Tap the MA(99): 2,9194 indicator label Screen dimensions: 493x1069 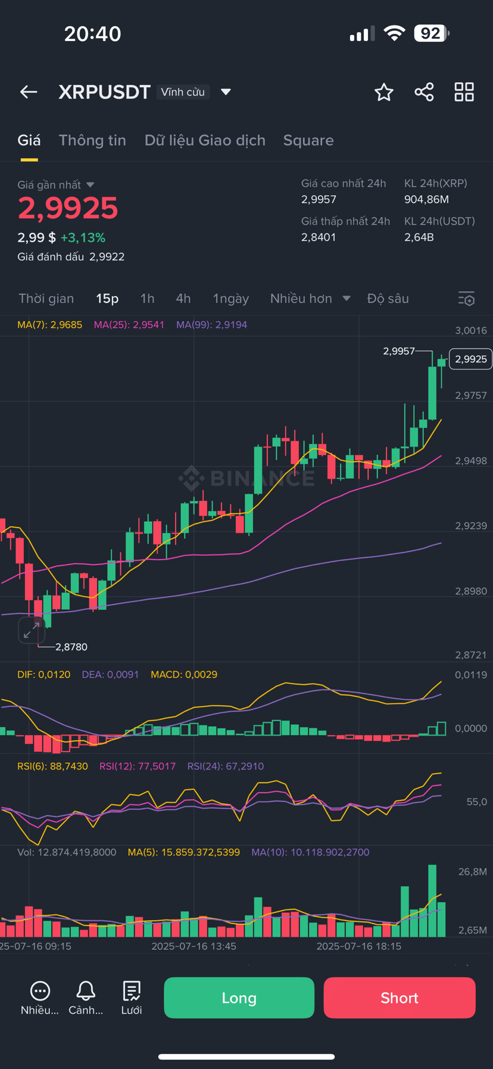[x=211, y=325]
